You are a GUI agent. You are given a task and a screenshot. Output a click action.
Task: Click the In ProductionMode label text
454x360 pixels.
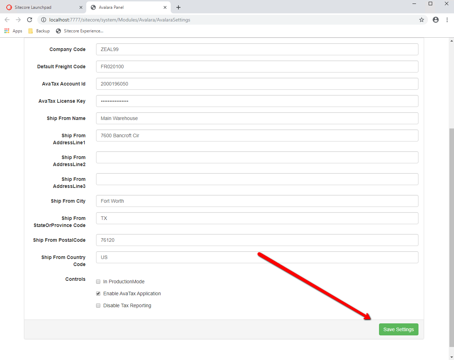pyautogui.click(x=124, y=282)
